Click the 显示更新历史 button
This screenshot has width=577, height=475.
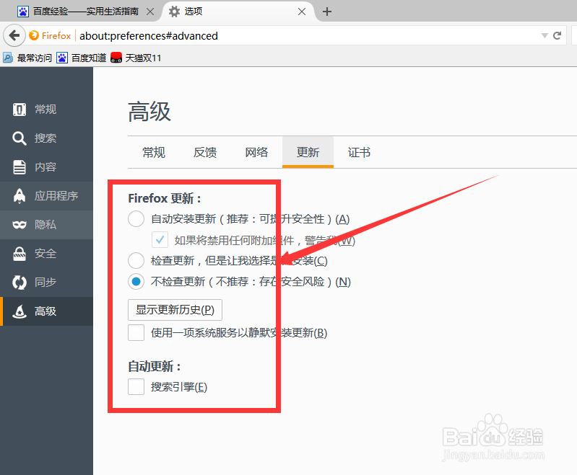point(175,310)
